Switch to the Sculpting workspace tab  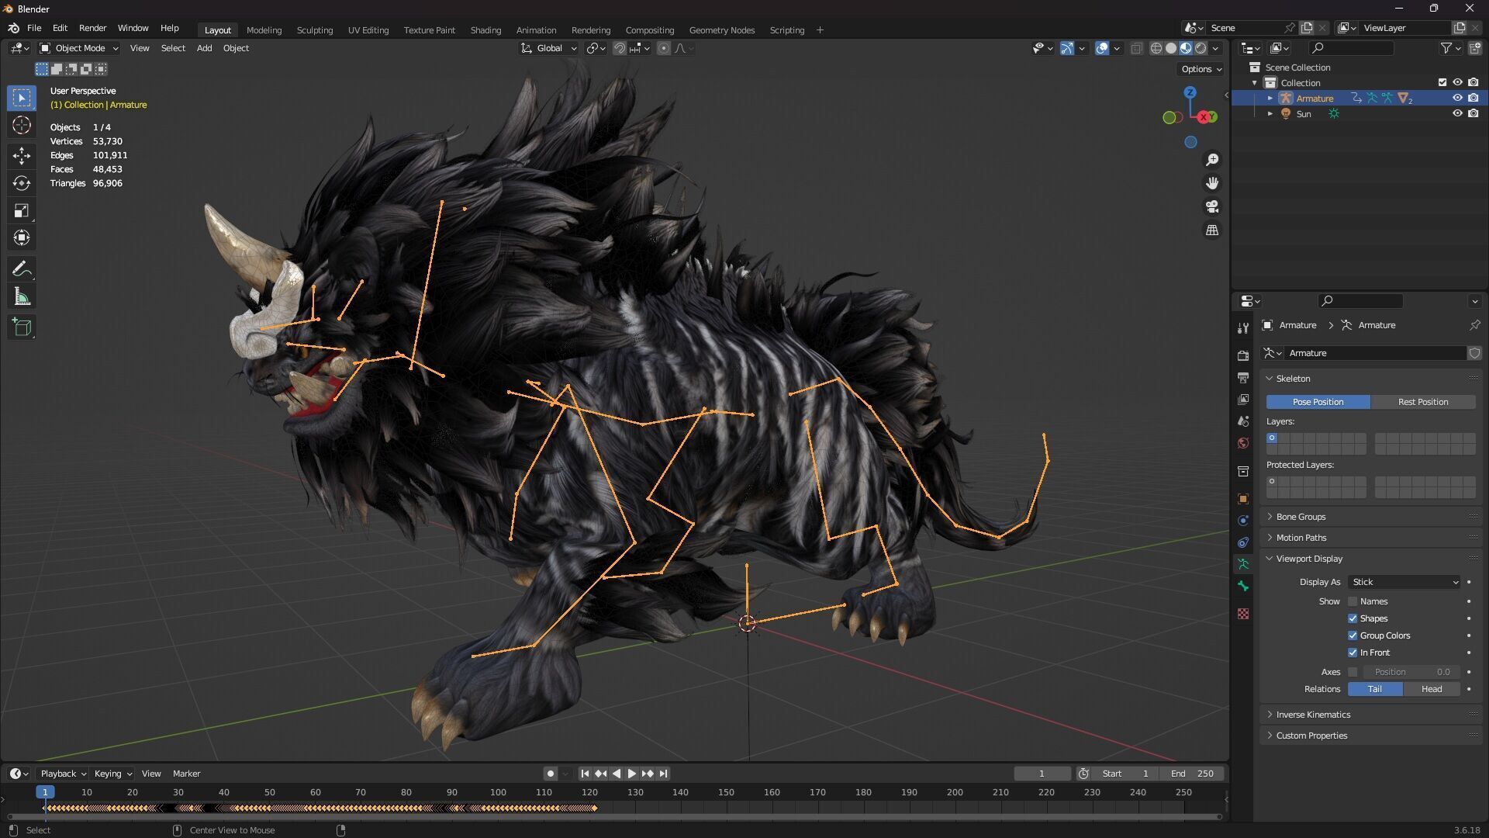tap(315, 29)
